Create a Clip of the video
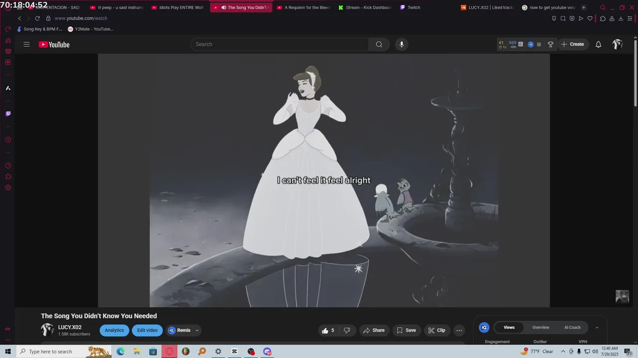 pos(437,330)
